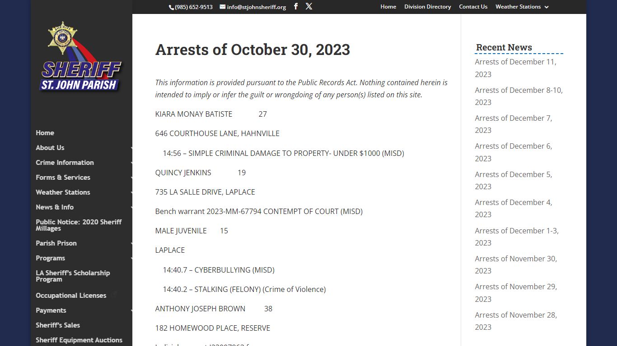The width and height of the screenshot is (617, 346).
Task: Expand the Crime Information submenu arrow
Action: (131, 163)
